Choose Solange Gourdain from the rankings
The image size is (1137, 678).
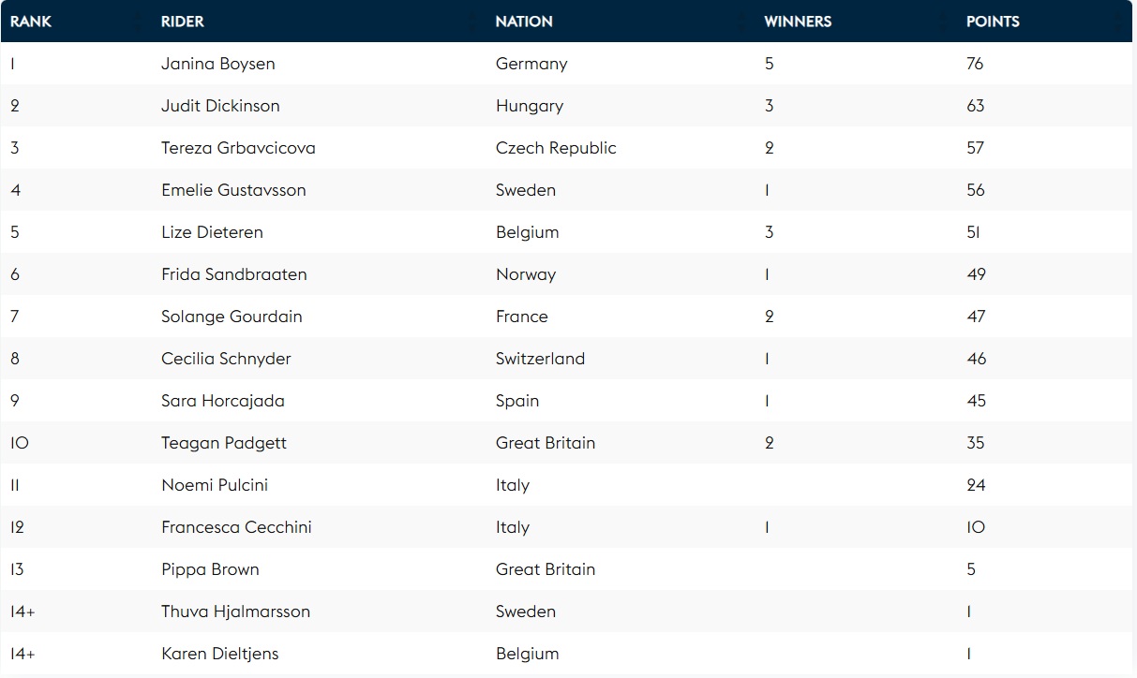pyautogui.click(x=232, y=317)
